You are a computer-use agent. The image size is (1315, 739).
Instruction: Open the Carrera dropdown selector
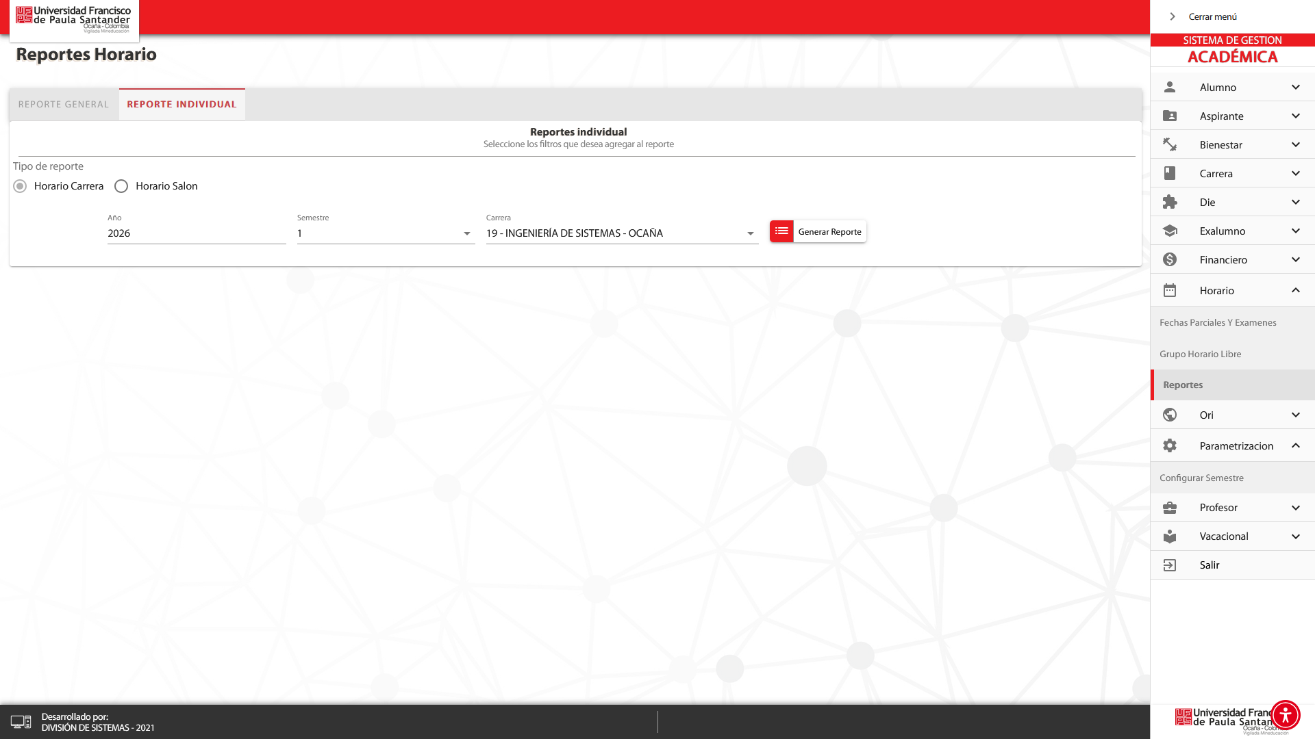click(x=621, y=233)
